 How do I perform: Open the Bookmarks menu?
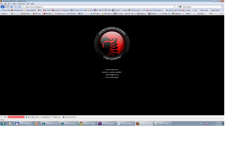tap(21, 4)
